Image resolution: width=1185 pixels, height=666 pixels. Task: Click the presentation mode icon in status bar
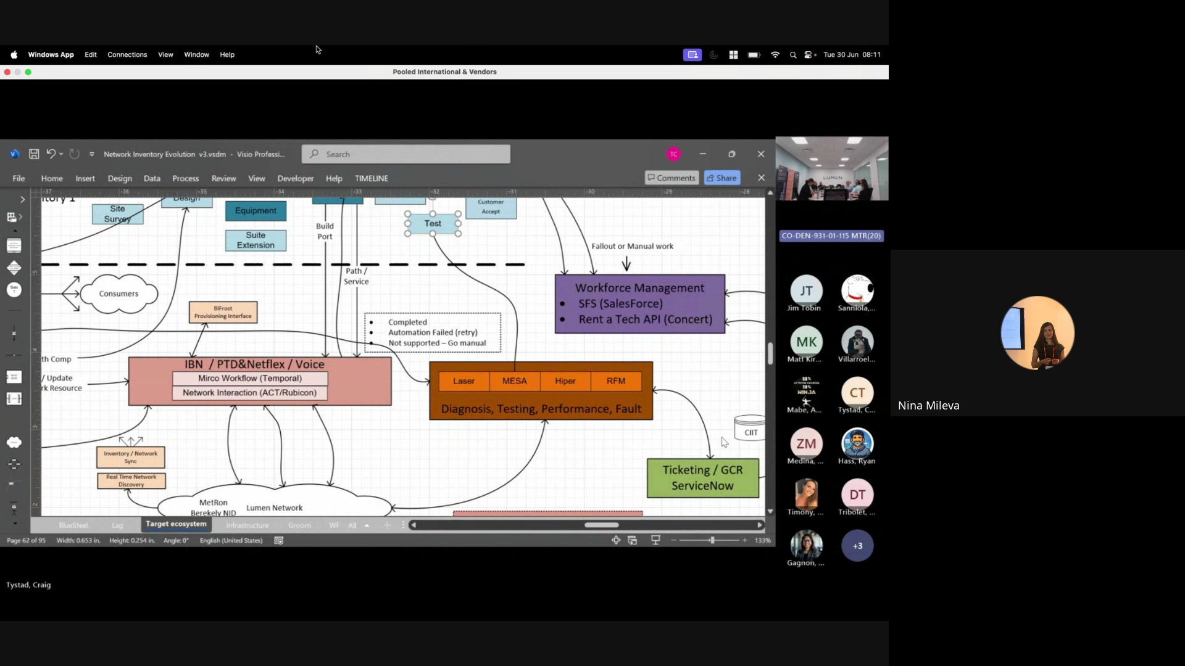[x=655, y=540]
